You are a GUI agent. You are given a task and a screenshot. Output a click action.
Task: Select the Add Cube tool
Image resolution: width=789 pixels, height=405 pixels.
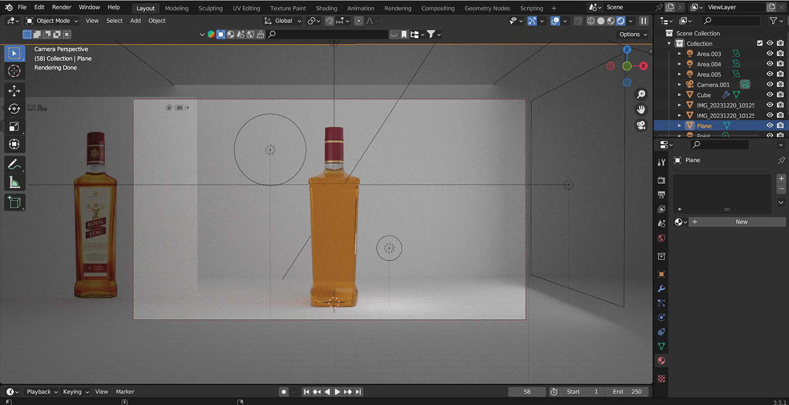tap(14, 202)
